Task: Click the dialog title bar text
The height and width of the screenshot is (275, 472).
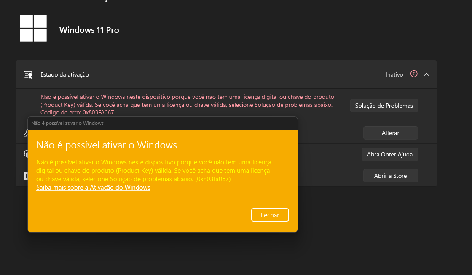Action: click(x=67, y=123)
